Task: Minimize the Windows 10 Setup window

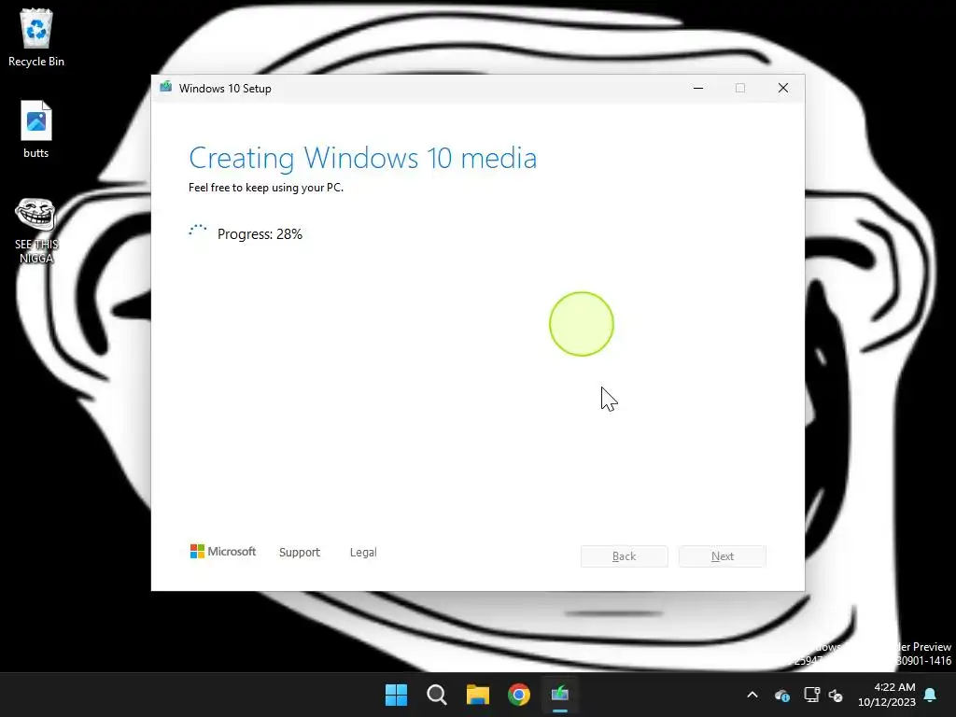Action: (x=698, y=88)
